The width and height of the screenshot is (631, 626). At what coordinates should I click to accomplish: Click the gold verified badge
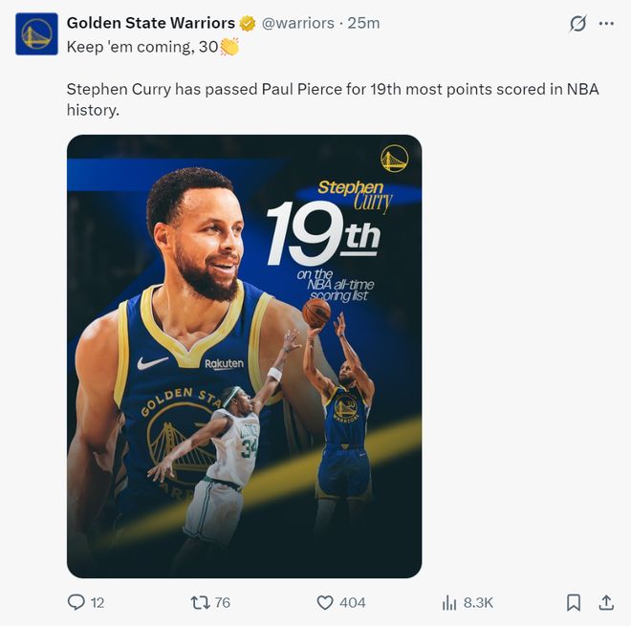tap(247, 23)
